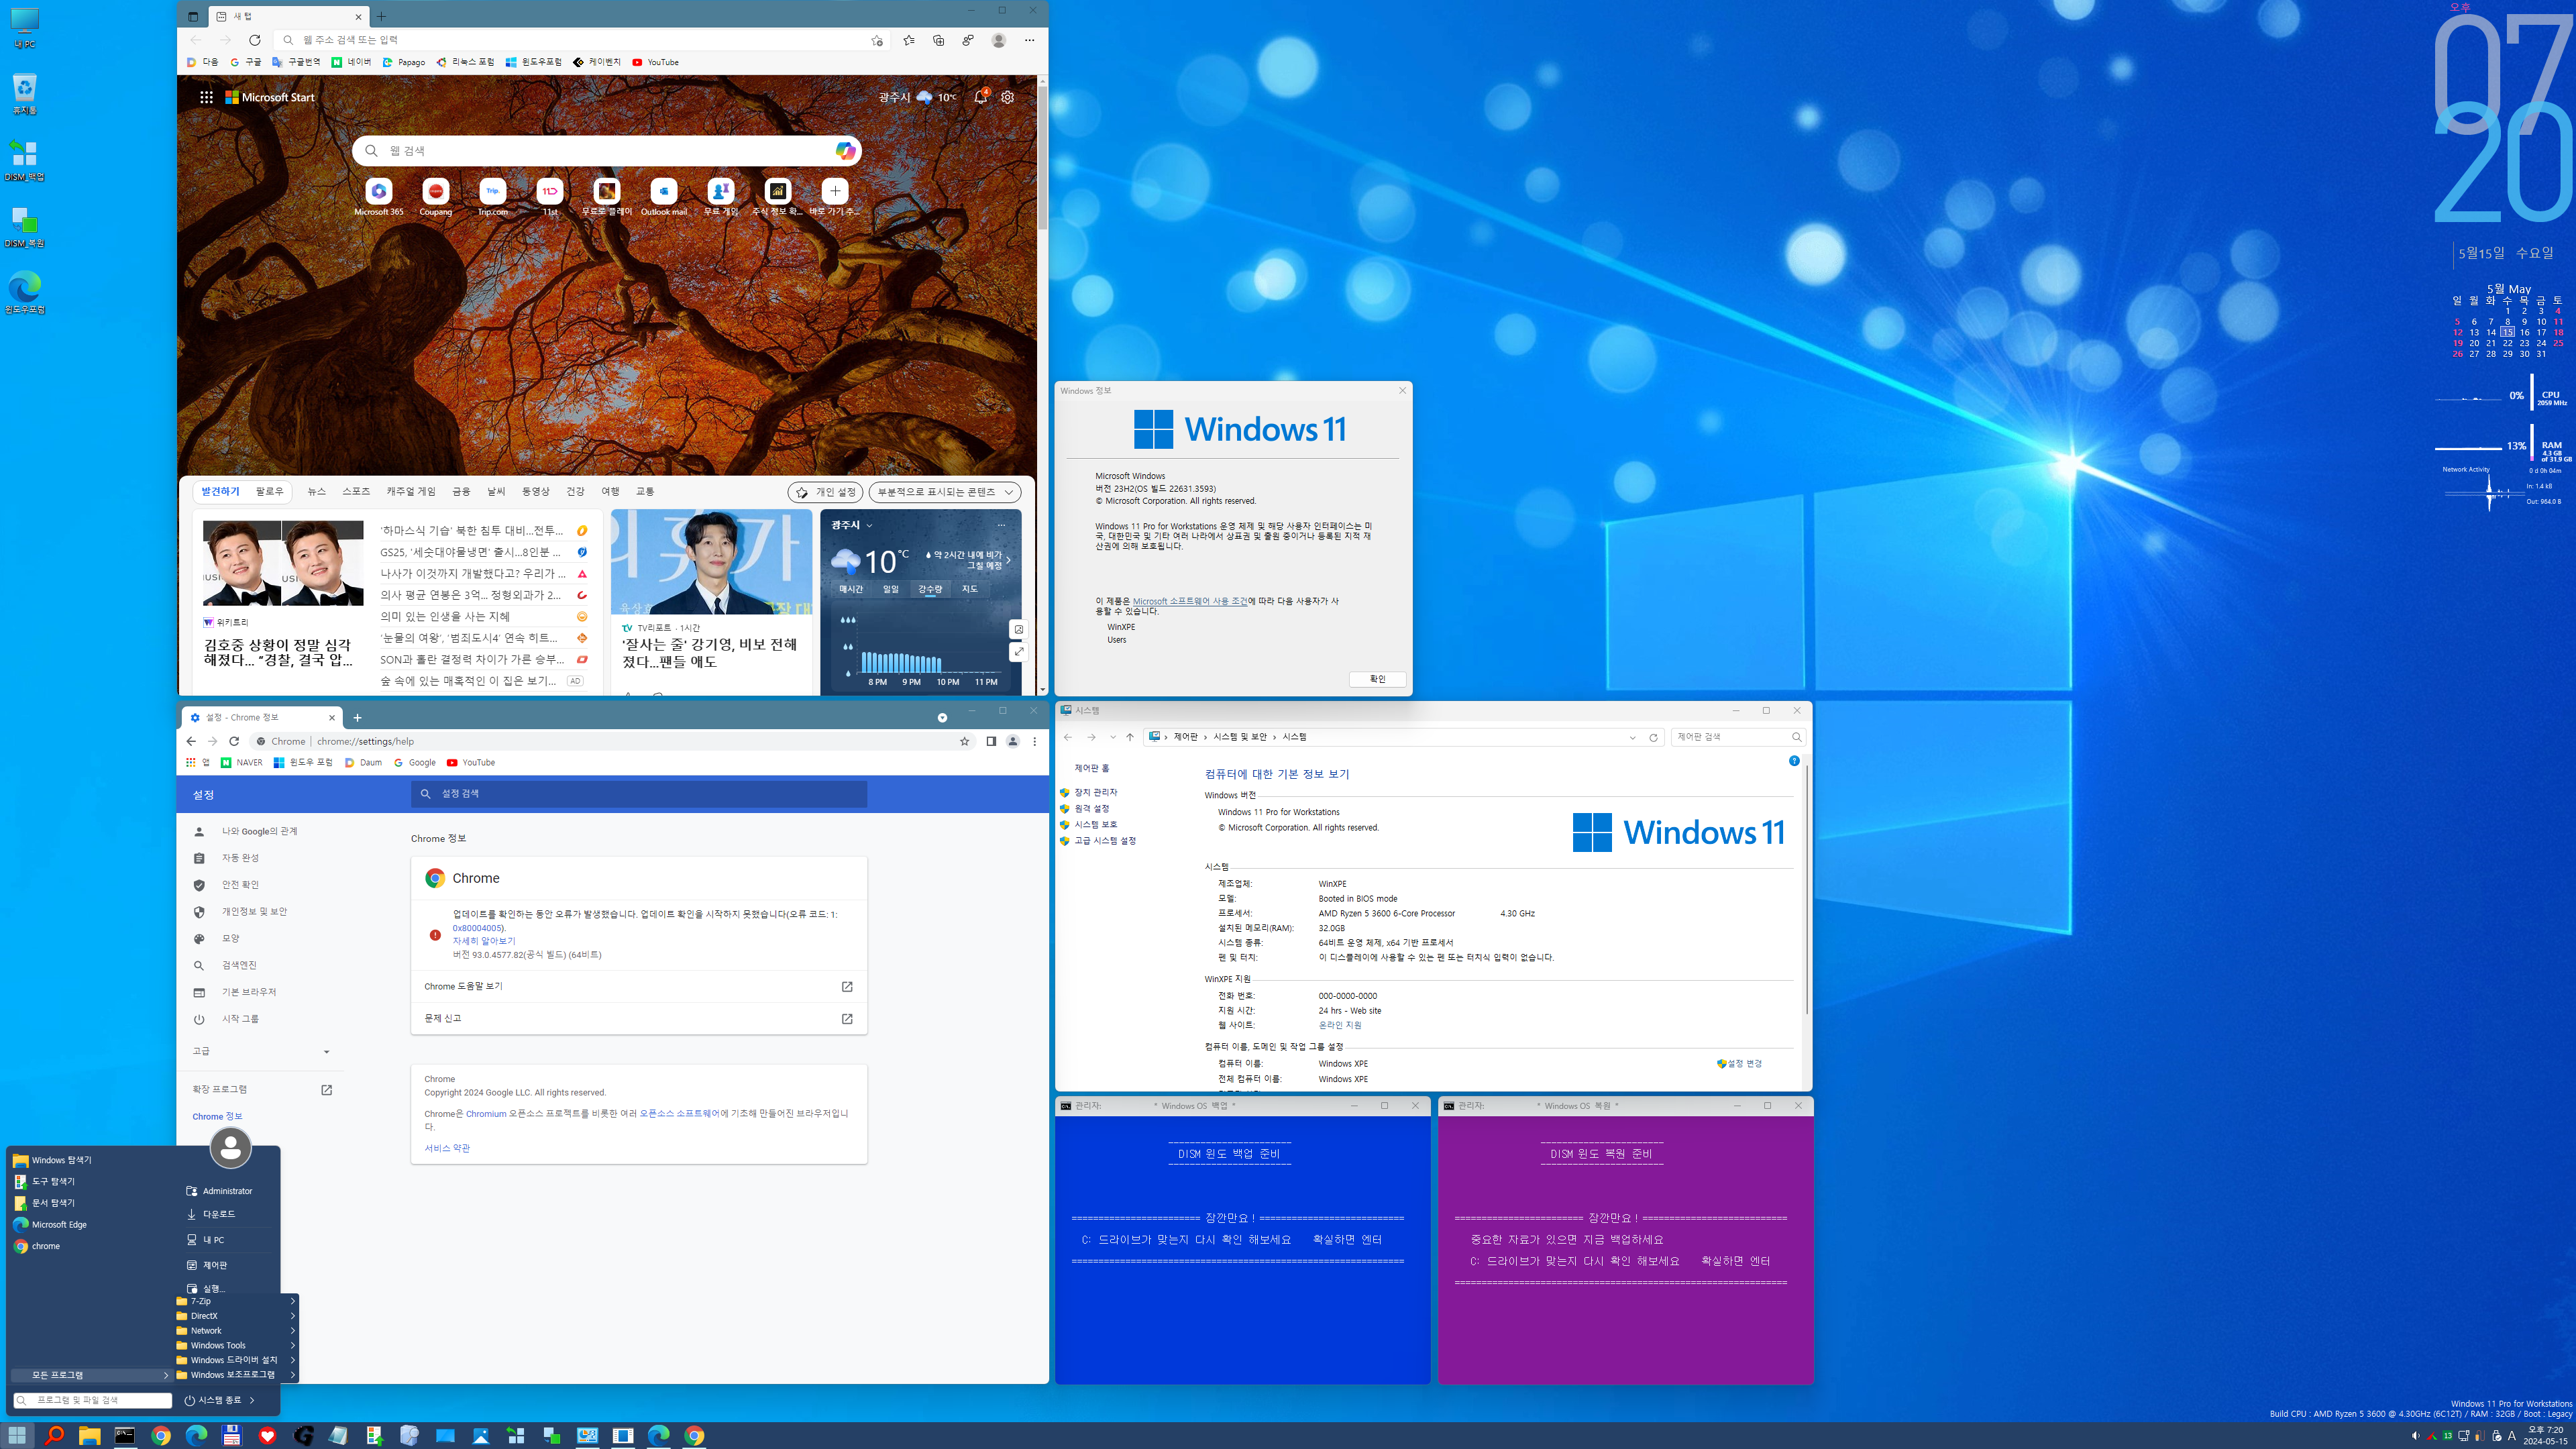Click 설정 검색 field in Chrome settings
Screen dimensions: 2576x1449
click(639, 793)
